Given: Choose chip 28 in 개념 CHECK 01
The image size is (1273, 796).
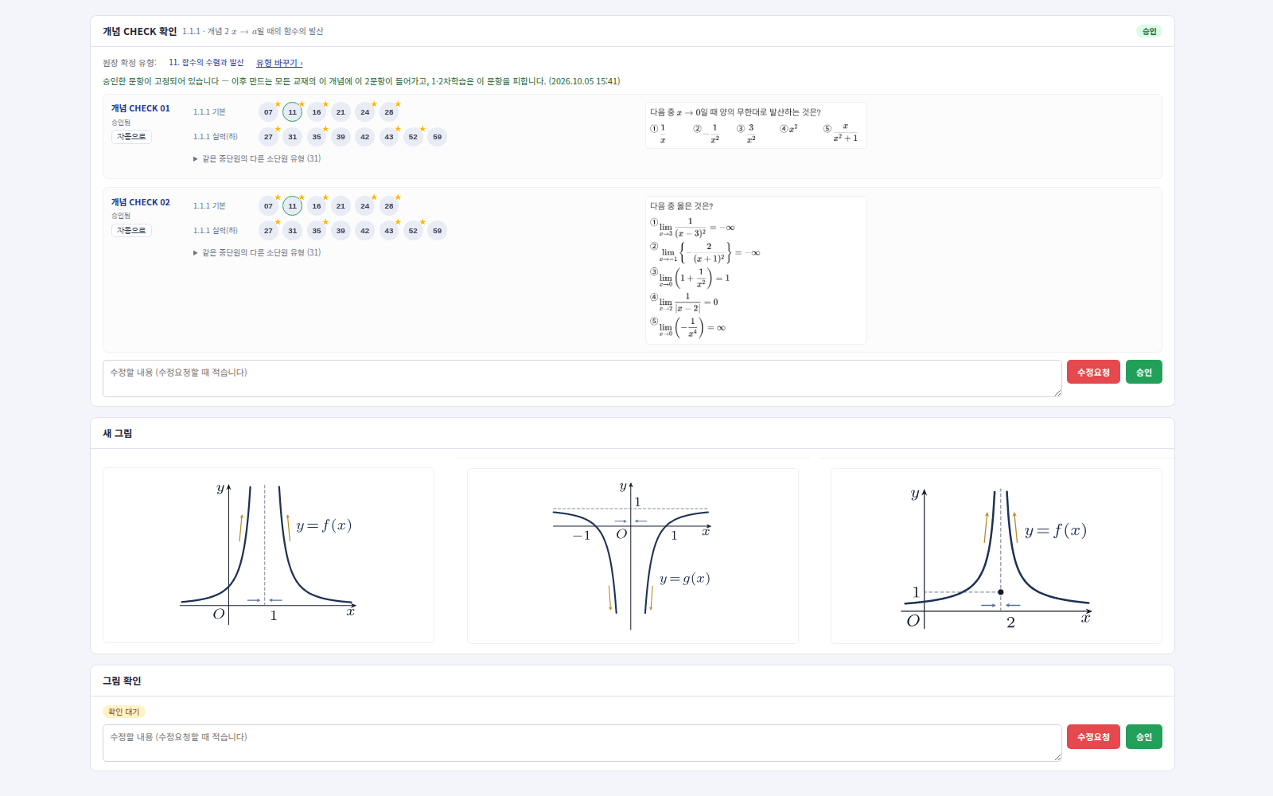Looking at the screenshot, I should [x=389, y=112].
